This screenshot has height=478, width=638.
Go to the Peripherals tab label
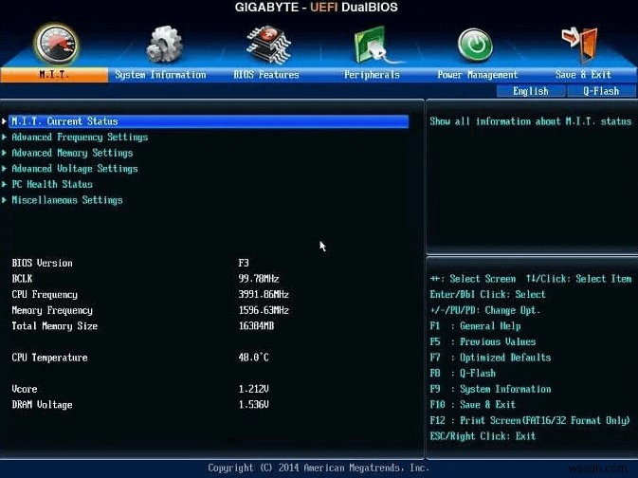pos(372,75)
